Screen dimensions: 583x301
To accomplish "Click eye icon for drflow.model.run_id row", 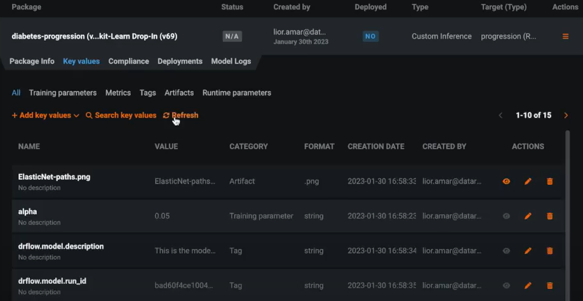I will [506, 286].
